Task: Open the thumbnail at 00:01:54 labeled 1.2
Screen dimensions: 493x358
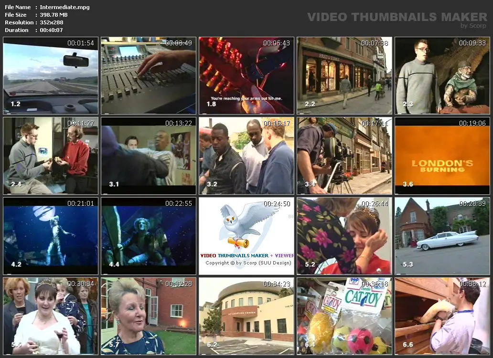Action: [51, 76]
